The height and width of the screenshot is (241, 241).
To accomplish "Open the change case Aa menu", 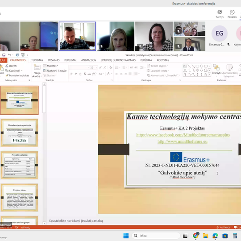I will coord(101,74).
